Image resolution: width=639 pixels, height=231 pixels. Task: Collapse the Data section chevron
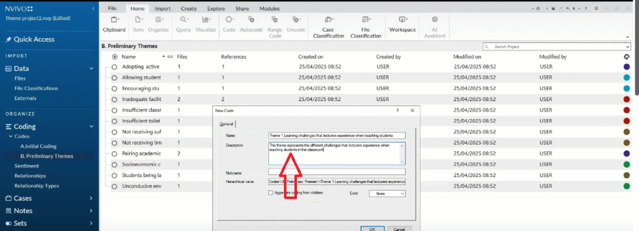click(92, 68)
